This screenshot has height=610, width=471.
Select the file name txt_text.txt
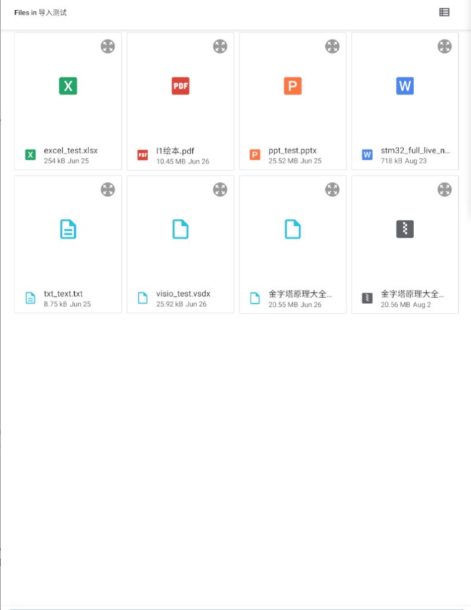63,294
